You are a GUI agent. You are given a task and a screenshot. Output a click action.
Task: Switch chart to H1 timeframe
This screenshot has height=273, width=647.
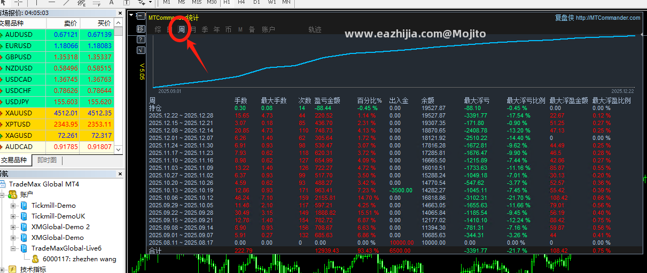(x=227, y=2)
